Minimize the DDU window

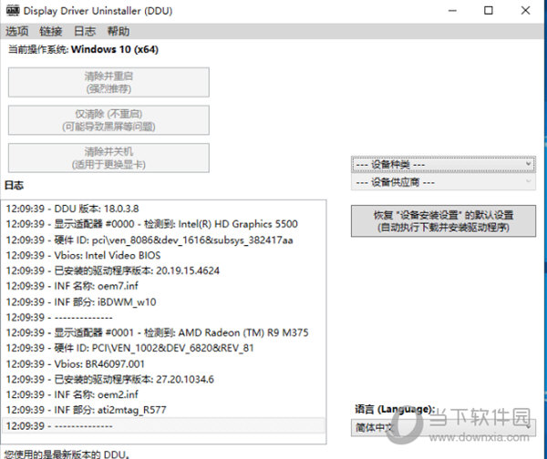pyautogui.click(x=452, y=11)
